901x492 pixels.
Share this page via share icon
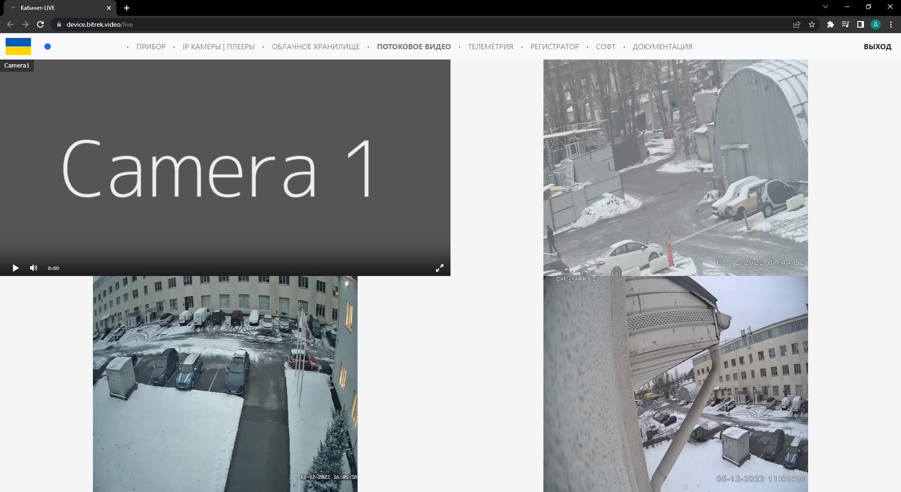click(797, 24)
